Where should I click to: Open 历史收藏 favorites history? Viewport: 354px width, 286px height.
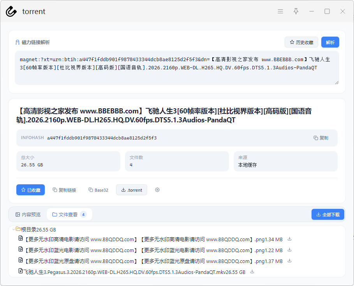(x=301, y=42)
